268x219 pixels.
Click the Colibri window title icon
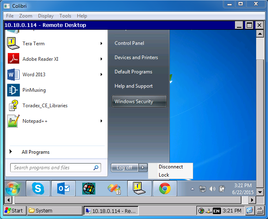pos(7,6)
